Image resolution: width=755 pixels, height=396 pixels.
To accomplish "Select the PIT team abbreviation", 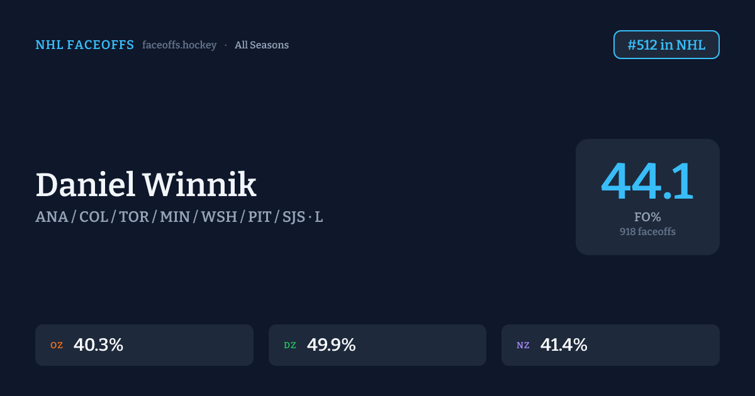I will [x=260, y=217].
